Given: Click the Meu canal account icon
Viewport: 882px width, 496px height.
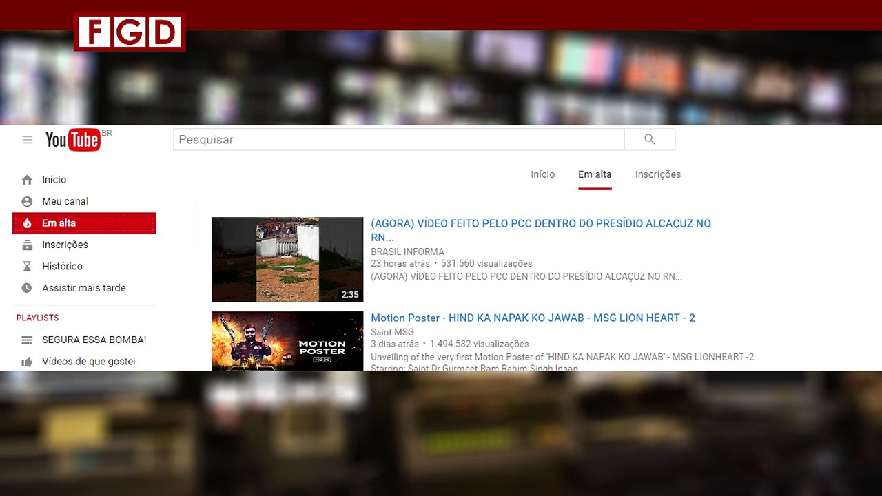Looking at the screenshot, I should click(27, 202).
